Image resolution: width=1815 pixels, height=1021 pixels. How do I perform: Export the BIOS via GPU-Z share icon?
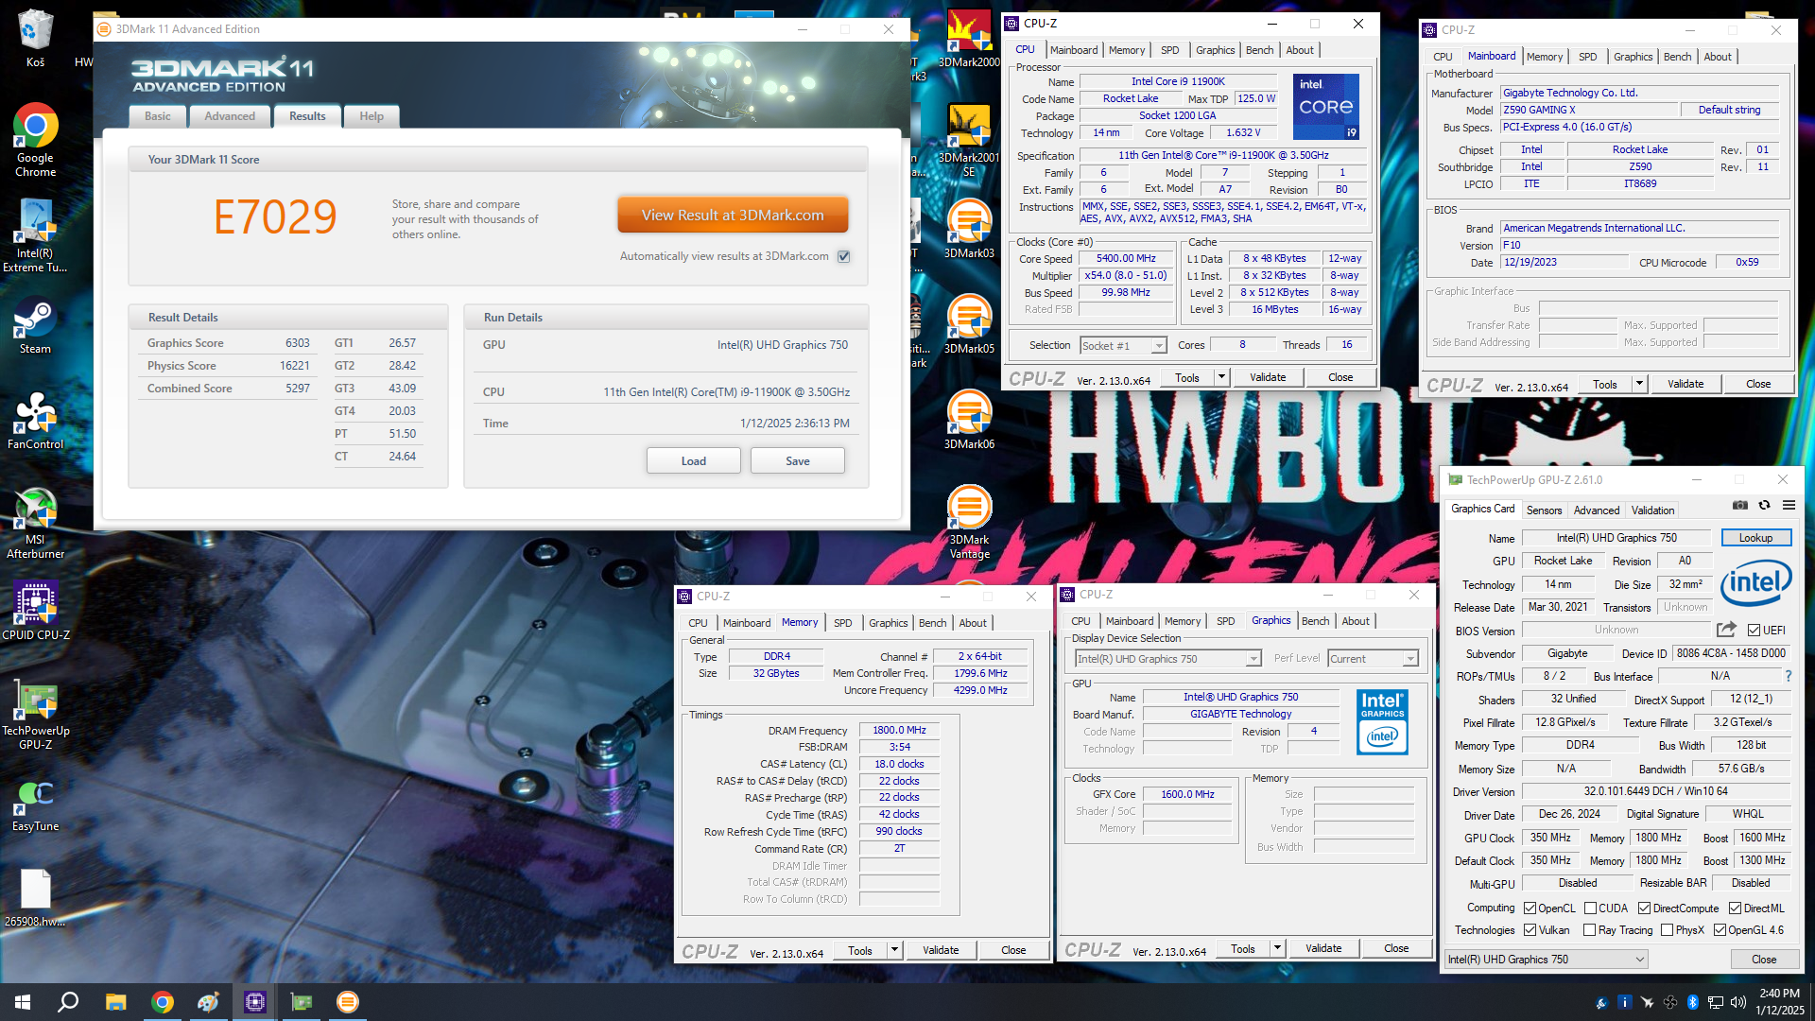(1726, 630)
